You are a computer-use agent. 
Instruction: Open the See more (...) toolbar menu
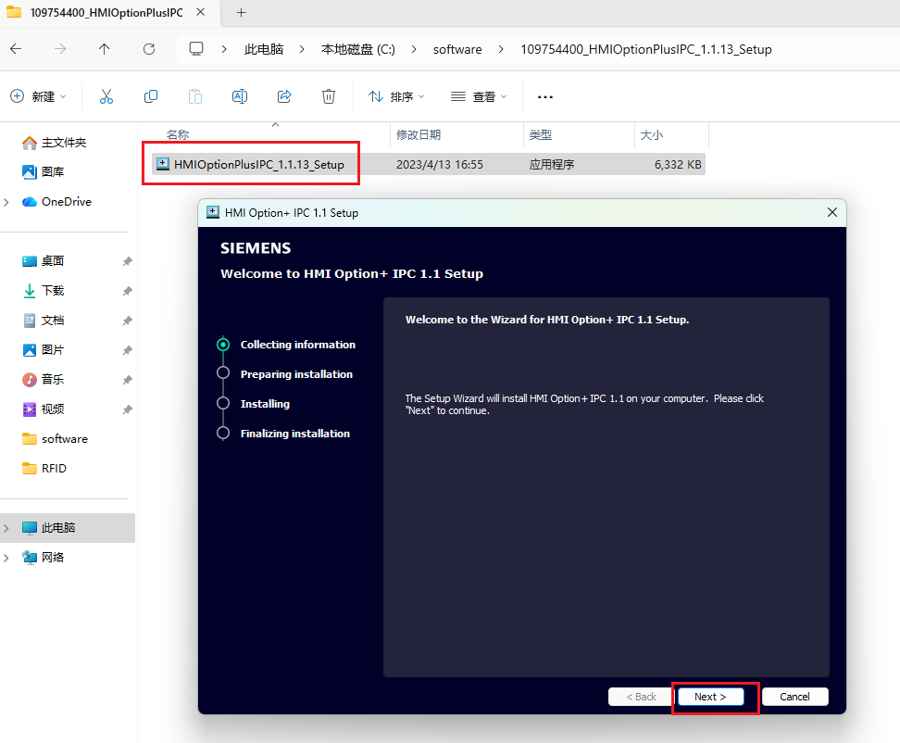pos(544,95)
